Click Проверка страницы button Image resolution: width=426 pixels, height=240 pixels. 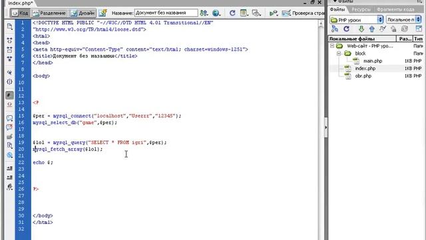tap(304, 13)
